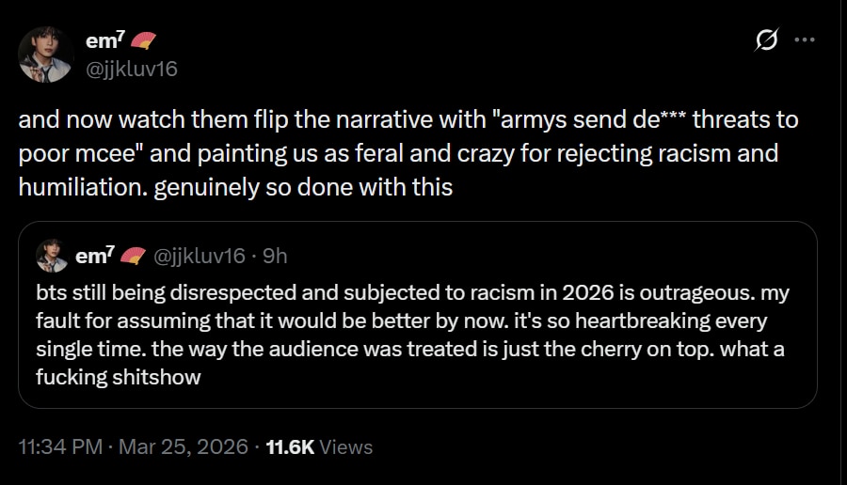This screenshot has height=485, width=847.
Task: Click the @jjkluv16 handle in the quoted tweet
Action: point(199,256)
